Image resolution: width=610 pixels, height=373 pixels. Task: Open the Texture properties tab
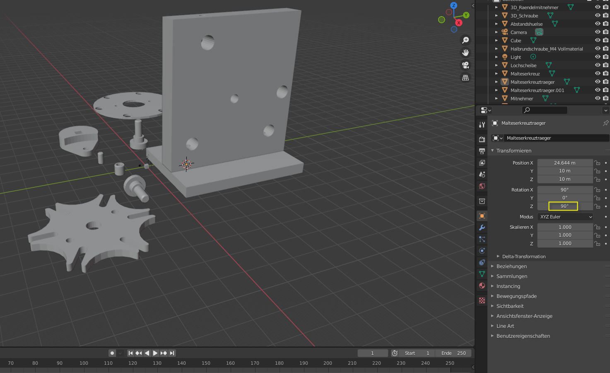coord(482,300)
